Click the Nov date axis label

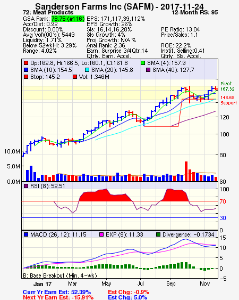(x=205, y=283)
